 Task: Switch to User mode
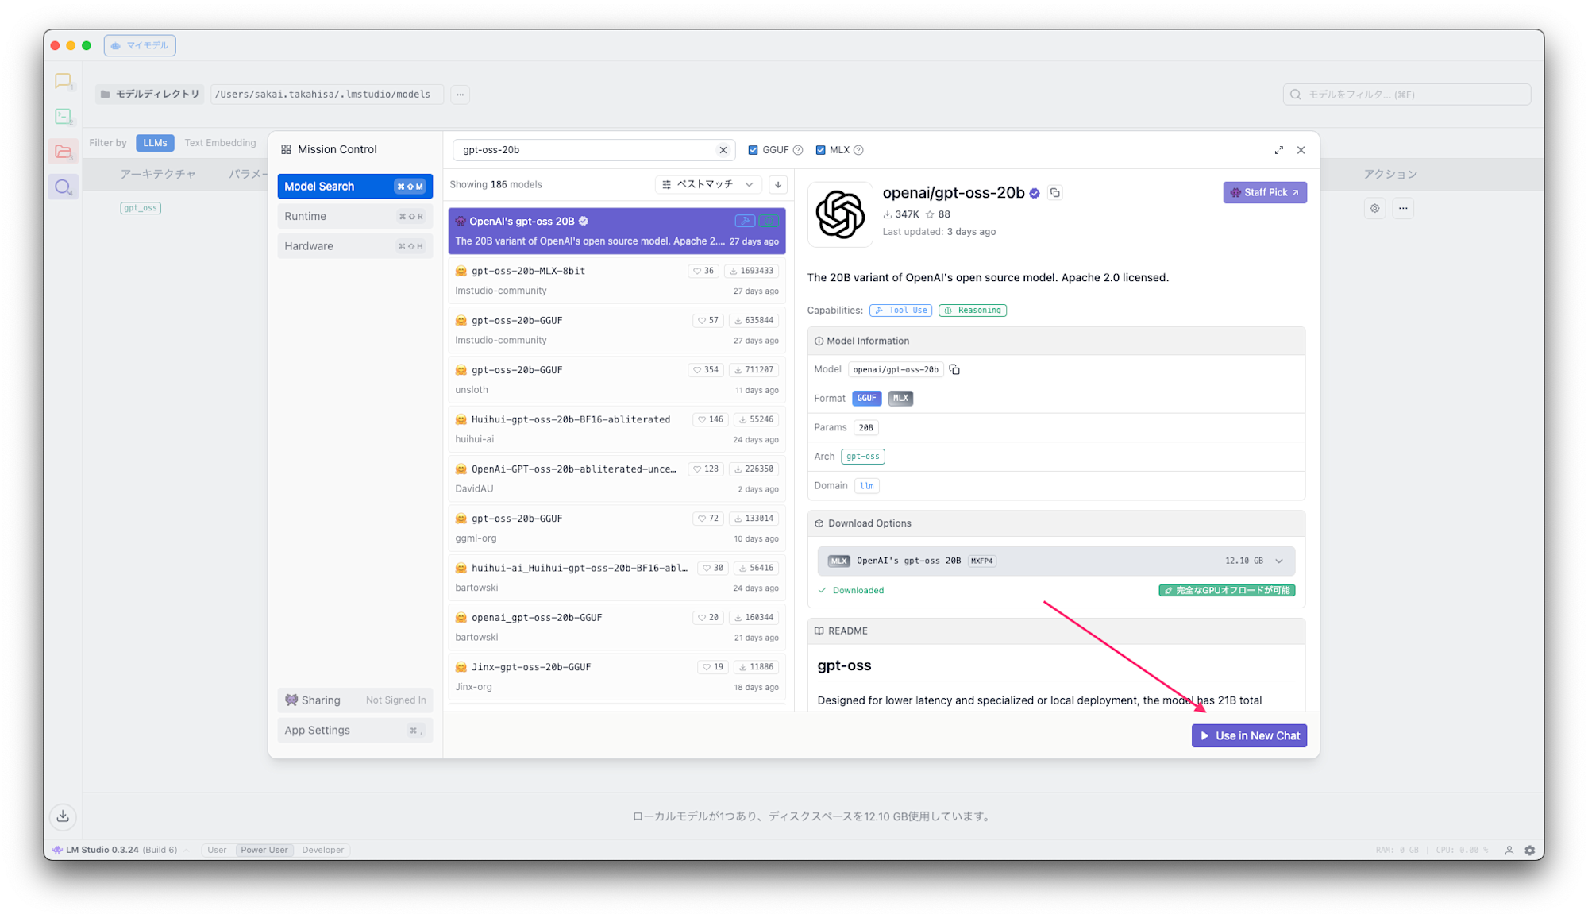point(217,850)
